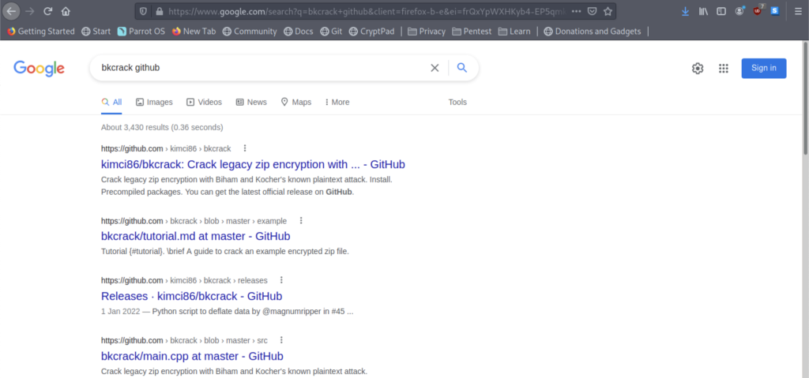Open the Firefox hamburger menu
809x378 pixels.
click(798, 11)
